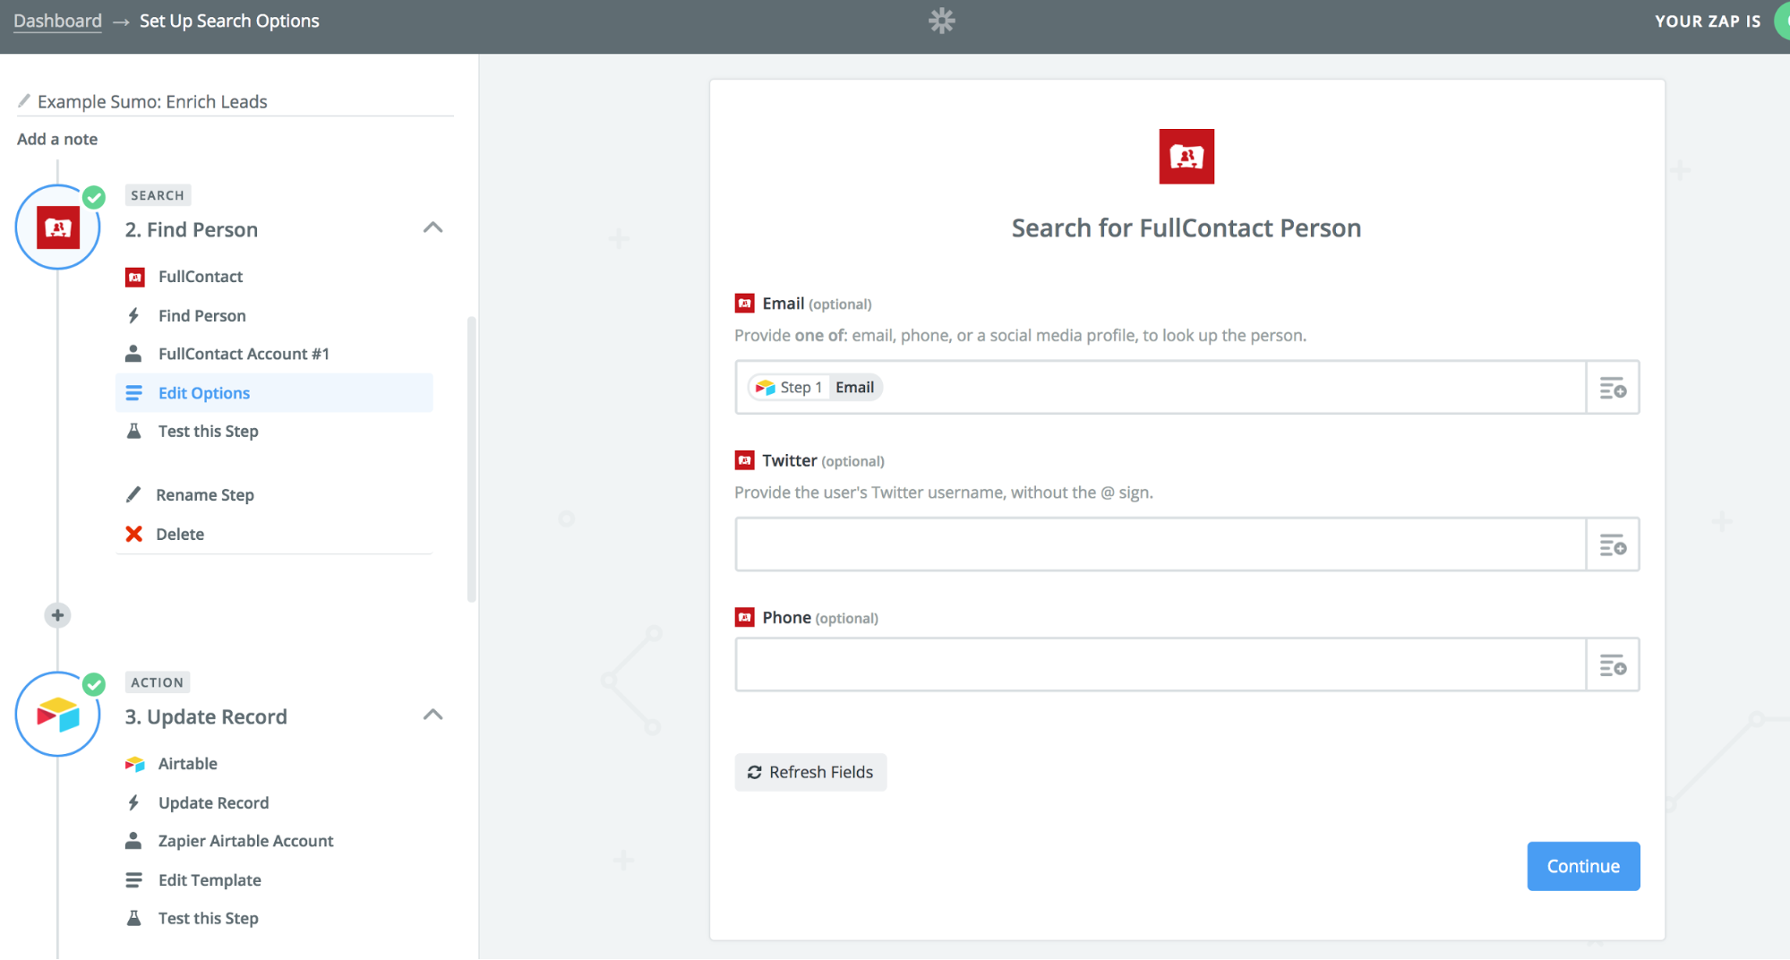Click the 2. Find Person step title
Screen dimensions: 1790x960
click(x=192, y=229)
